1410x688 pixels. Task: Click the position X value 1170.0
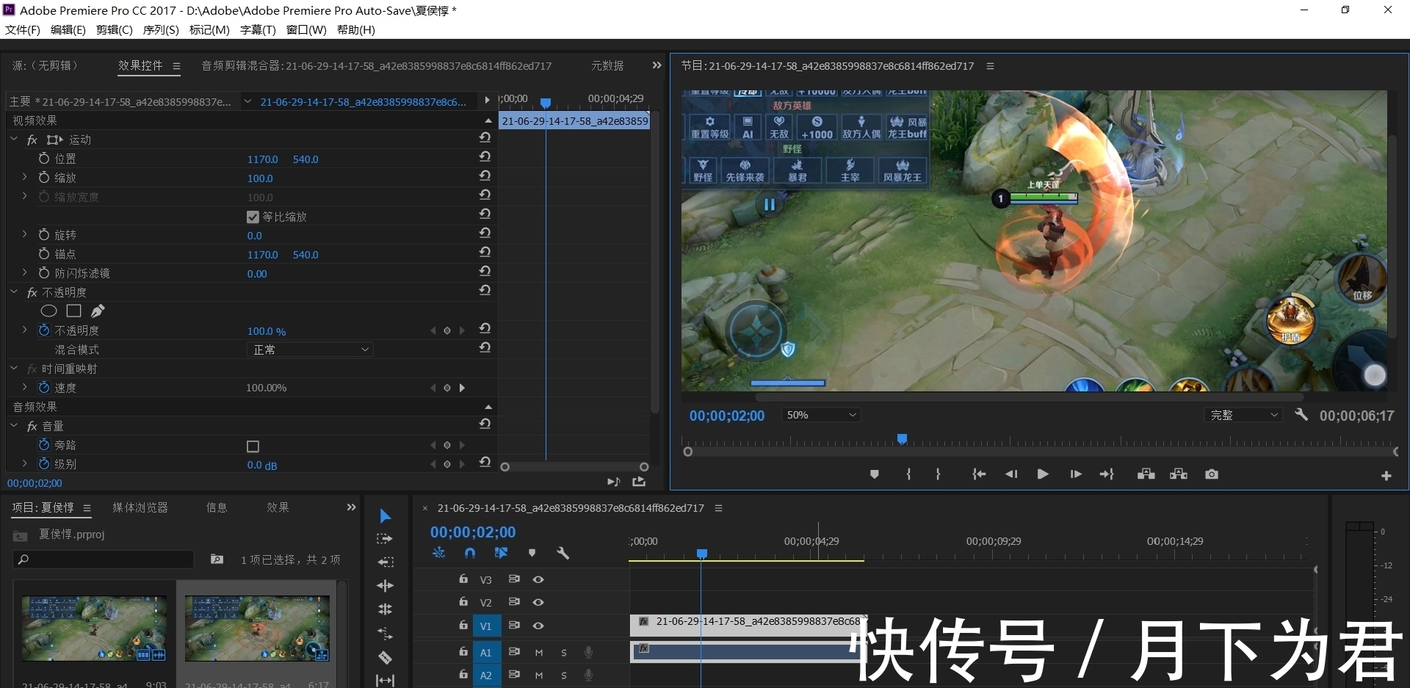pos(262,159)
